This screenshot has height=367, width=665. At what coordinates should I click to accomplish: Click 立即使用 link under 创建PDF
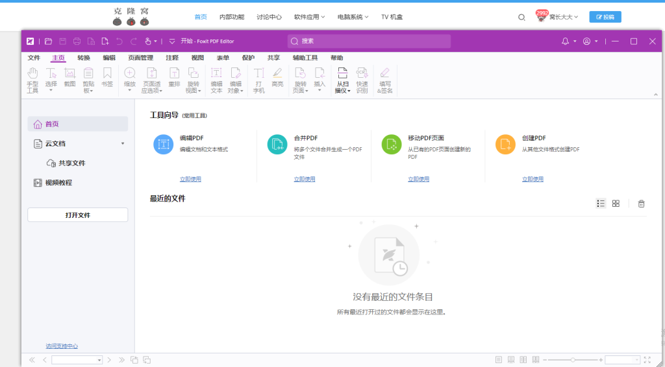point(533,179)
